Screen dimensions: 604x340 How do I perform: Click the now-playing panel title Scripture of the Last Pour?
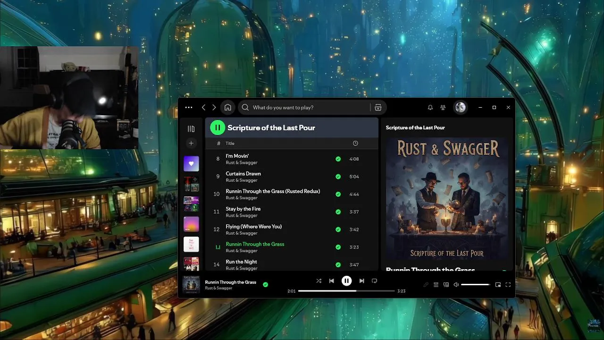pos(415,127)
